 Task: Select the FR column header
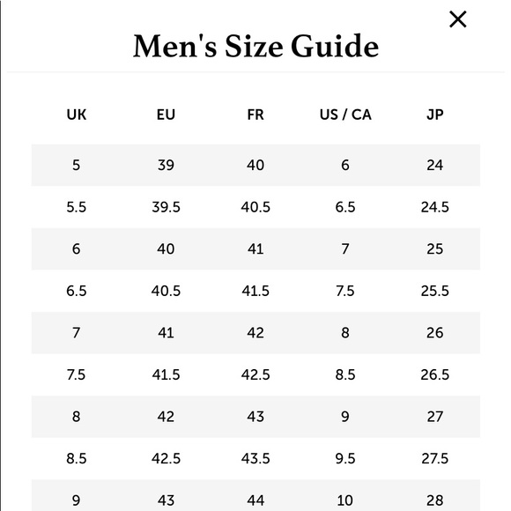(255, 115)
